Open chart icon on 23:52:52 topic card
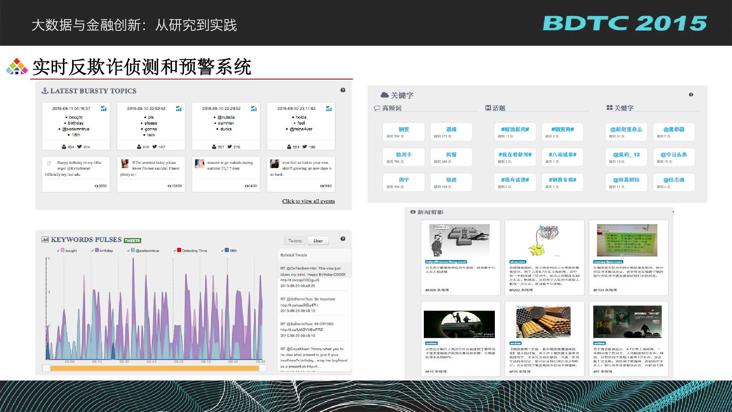 179,108
